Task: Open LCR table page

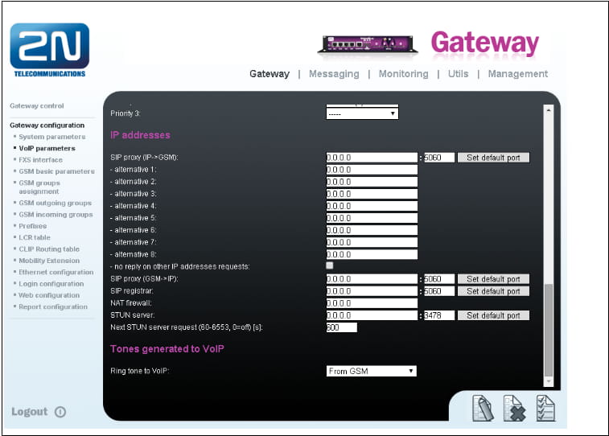Action: click(35, 237)
